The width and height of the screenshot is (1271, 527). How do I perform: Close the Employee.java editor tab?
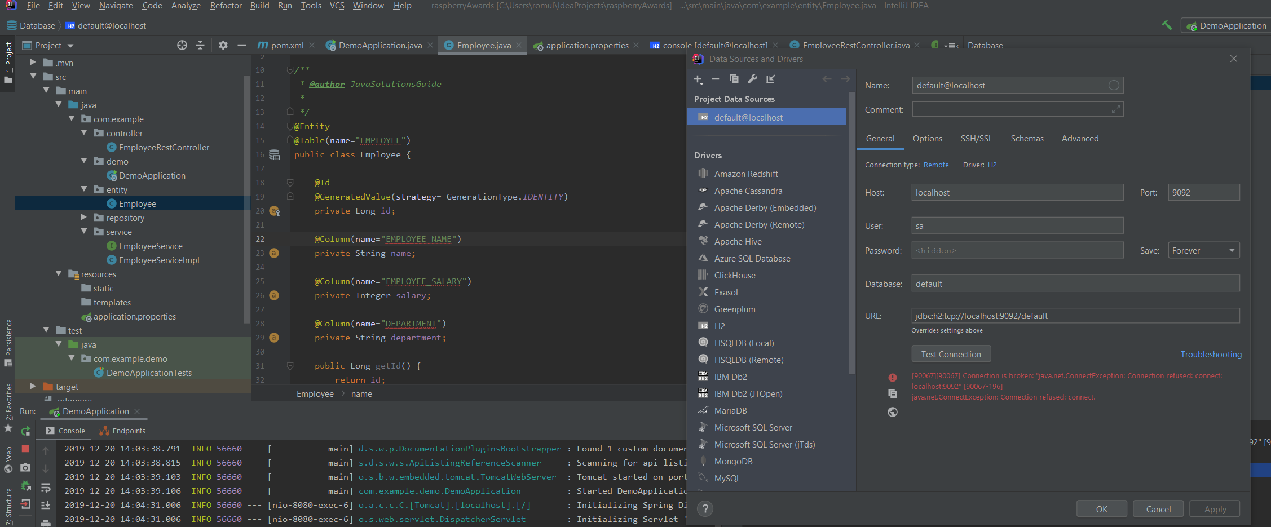[519, 45]
